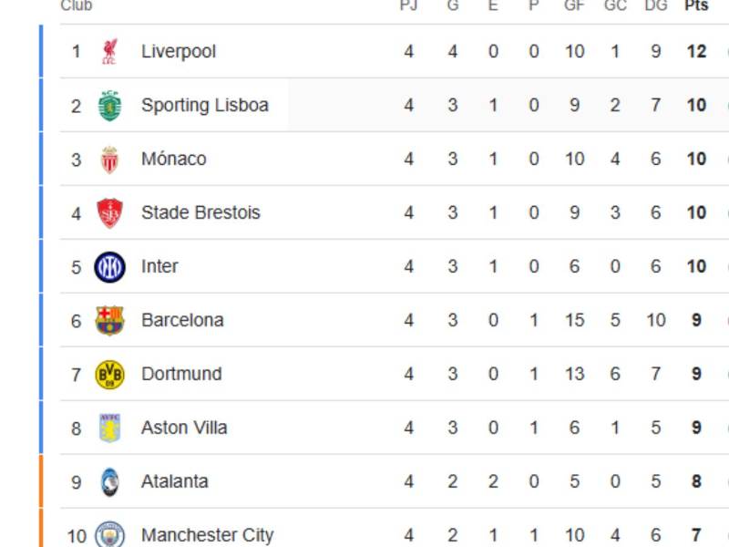Select the Inter team name link

160,266
